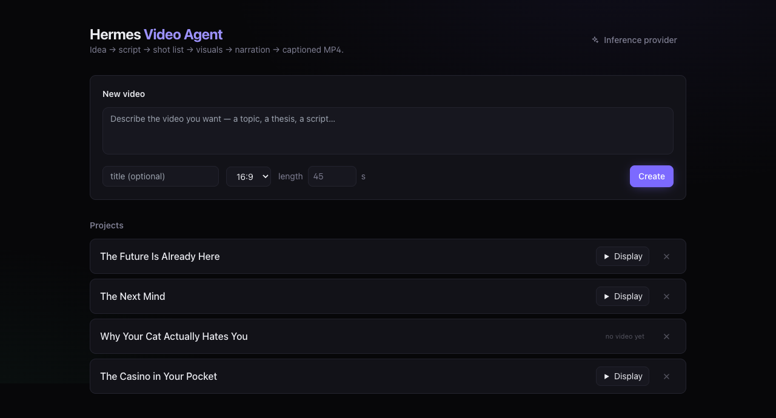Click the Hermes Video Agent title
The width and height of the screenshot is (776, 418).
(x=156, y=35)
